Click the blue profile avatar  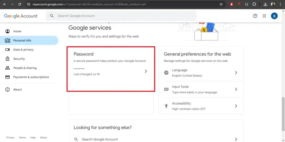pos(274,16)
